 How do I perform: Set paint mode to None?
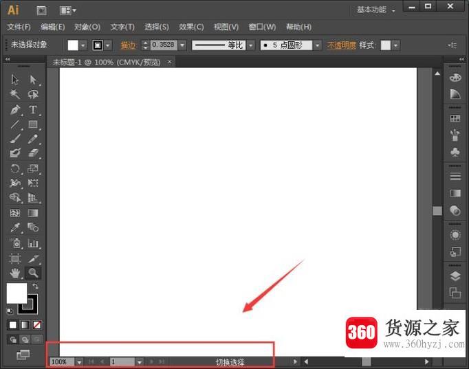click(x=36, y=325)
